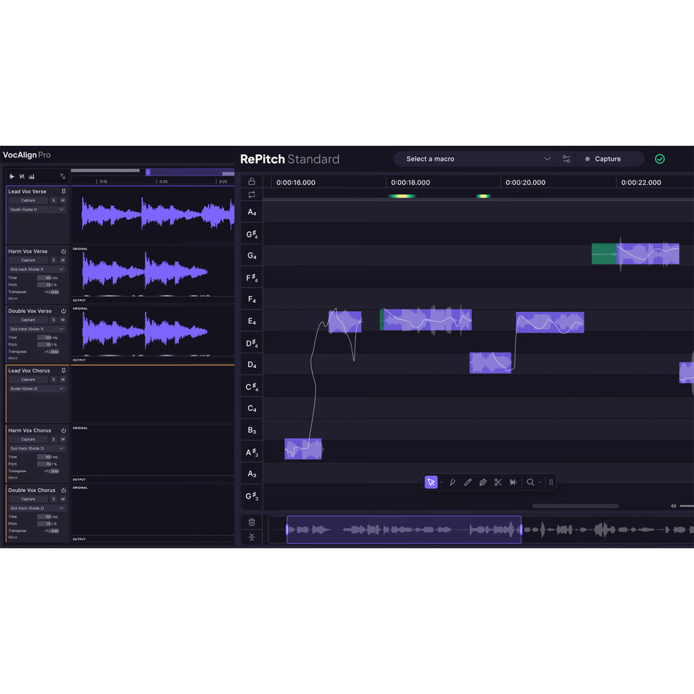Click Capture on Lead Vox Verse
The width and height of the screenshot is (694, 694).
pyautogui.click(x=28, y=201)
